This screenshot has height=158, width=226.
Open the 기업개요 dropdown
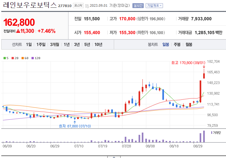point(154,5)
